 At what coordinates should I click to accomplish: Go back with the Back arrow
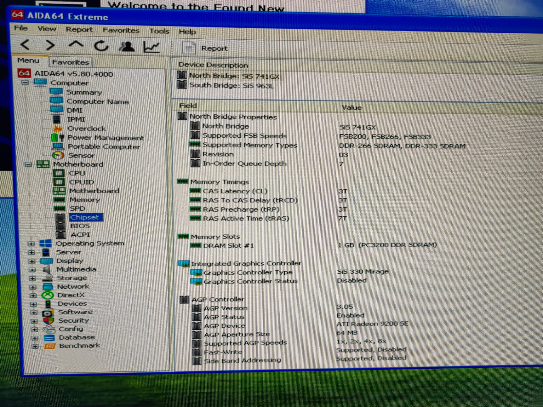(x=25, y=44)
